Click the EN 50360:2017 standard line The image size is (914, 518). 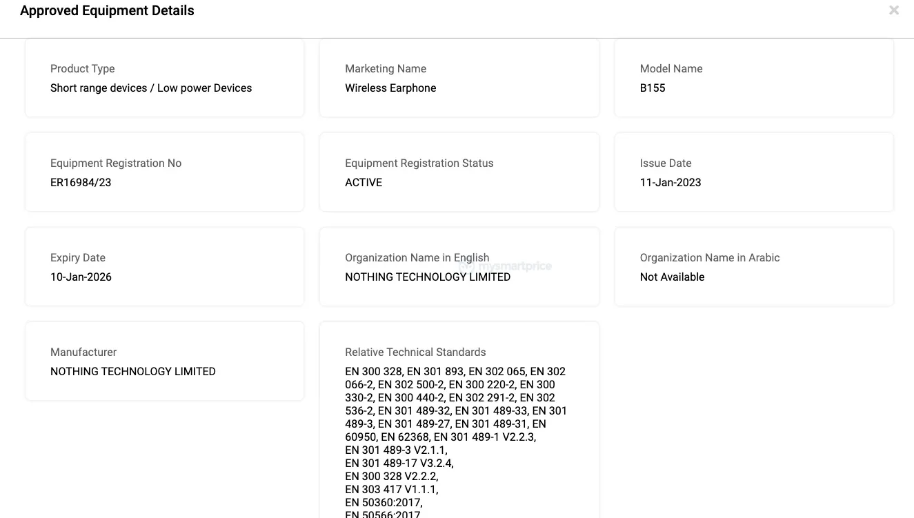[x=384, y=502]
